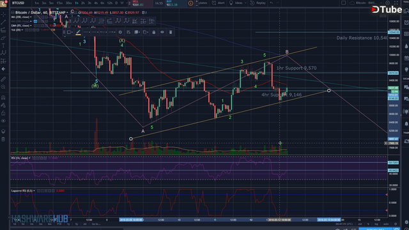The height and width of the screenshot is (230, 409).
Task: Switch to the D daily timeframe
Action: pos(116,3)
